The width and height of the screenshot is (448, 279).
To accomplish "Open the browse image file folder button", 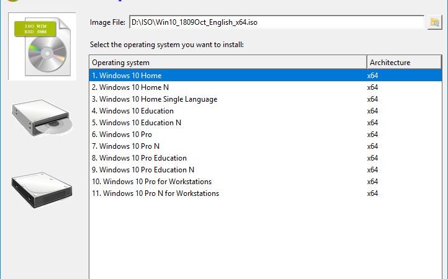I will click(x=434, y=22).
